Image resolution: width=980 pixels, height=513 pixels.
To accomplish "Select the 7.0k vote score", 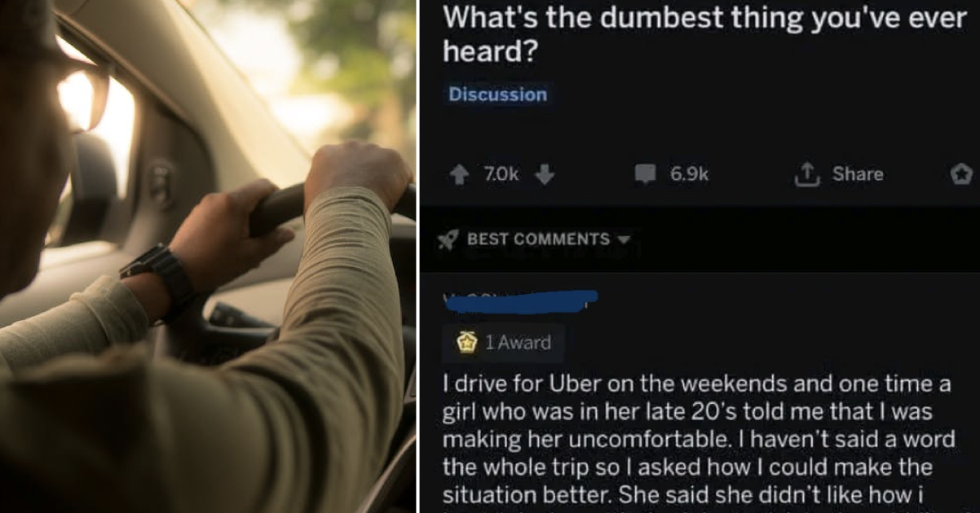I will (x=501, y=174).
